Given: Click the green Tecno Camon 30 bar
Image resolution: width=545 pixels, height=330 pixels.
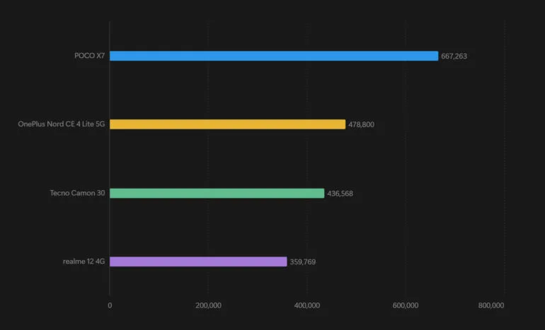Looking at the screenshot, I should click(x=217, y=194).
